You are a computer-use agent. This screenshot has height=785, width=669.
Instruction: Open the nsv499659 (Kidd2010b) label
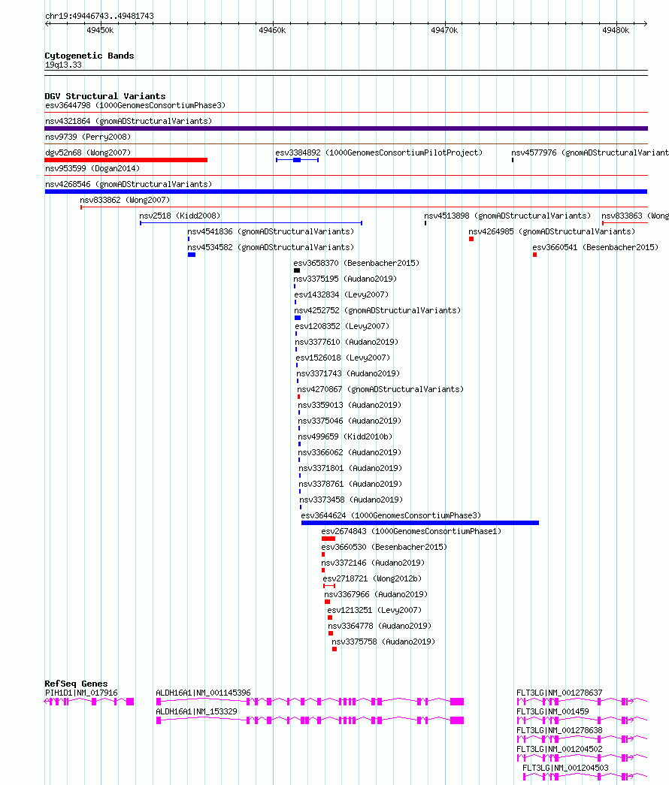click(345, 436)
